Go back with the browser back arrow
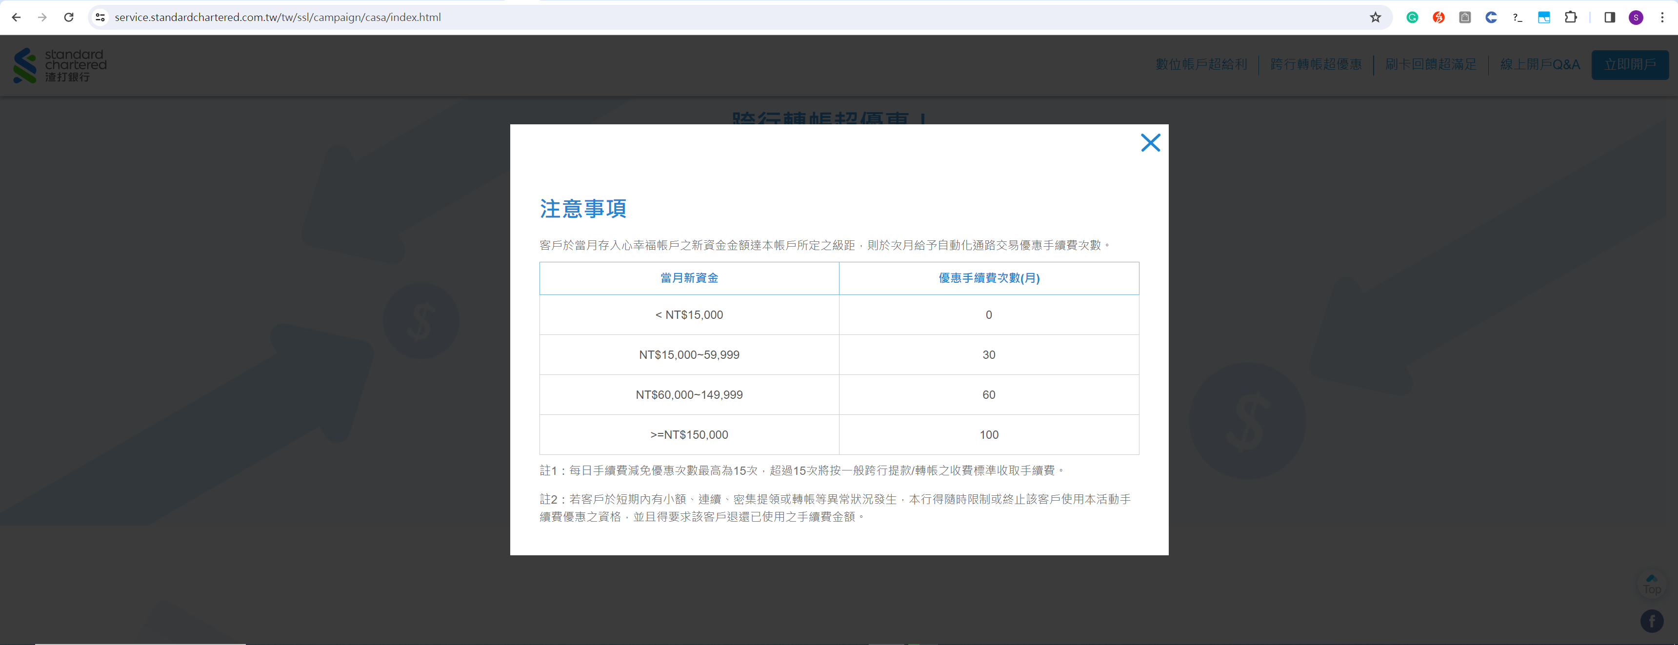 16,18
